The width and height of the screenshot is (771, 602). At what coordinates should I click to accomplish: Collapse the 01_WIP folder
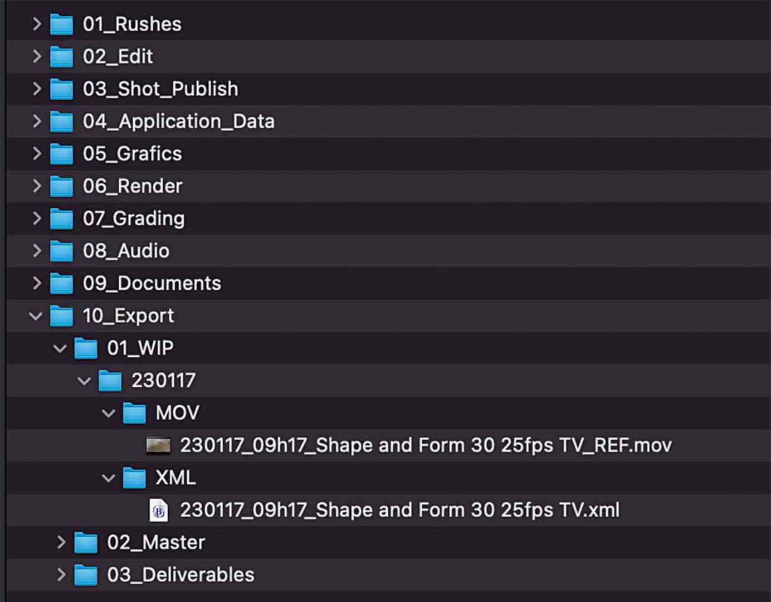60,348
